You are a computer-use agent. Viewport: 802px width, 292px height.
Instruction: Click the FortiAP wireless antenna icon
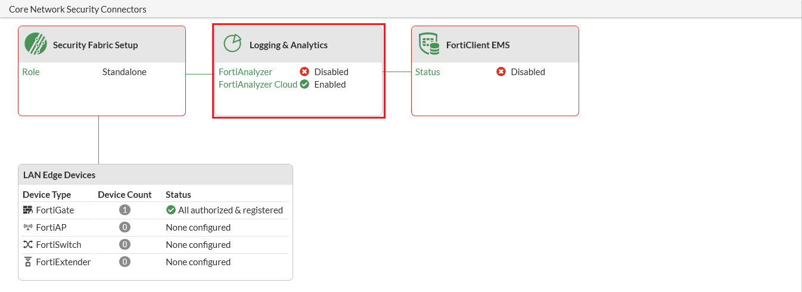(28, 228)
